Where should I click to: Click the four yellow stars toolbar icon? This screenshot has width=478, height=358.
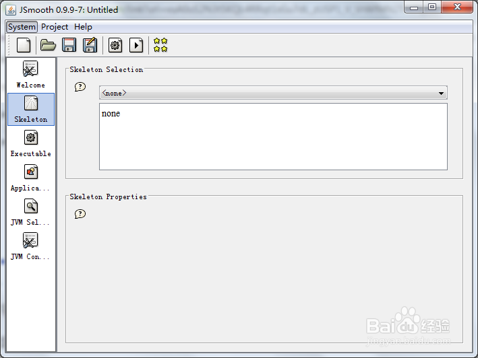tap(160, 45)
